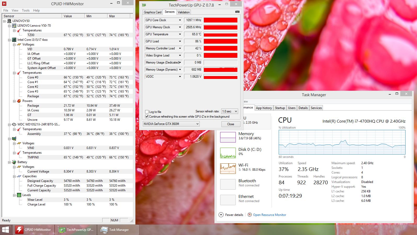Screen dimensions: 417x235
Task: Open the HWMonitor Tools menu
Action: [26, 10]
